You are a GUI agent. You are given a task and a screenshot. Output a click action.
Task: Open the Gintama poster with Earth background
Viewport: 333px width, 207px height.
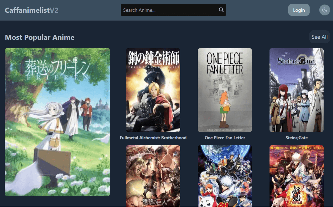tap(225, 176)
